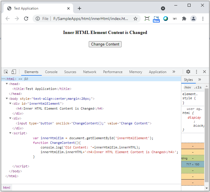This screenshot has height=192, width=210.
Task: Open the Network tab
Action: [x=90, y=72]
